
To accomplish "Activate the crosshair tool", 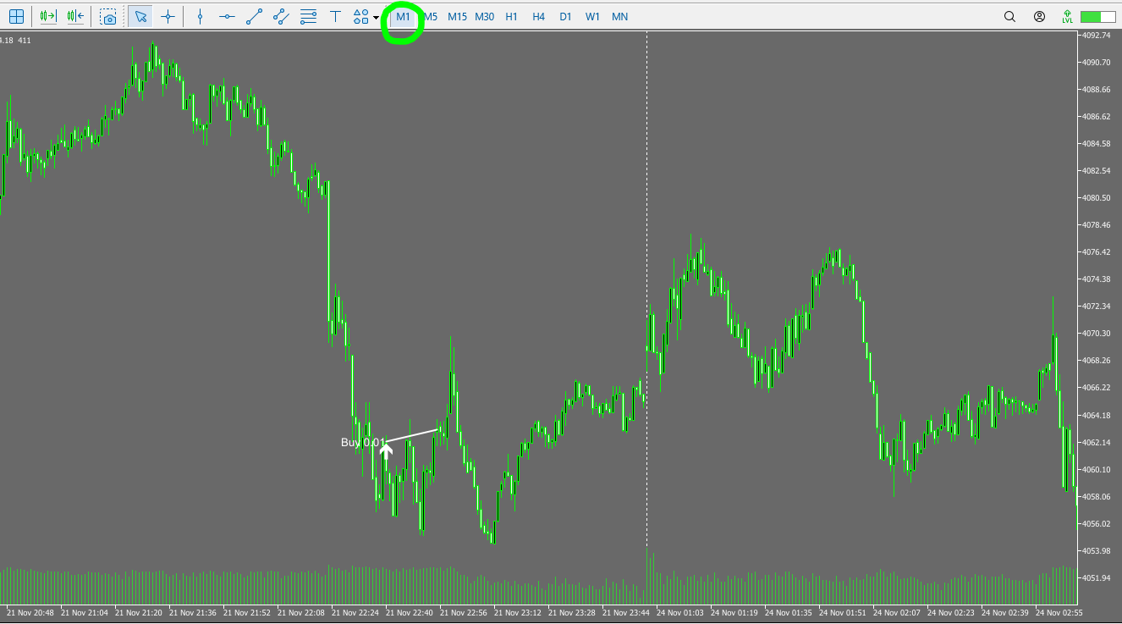I will [167, 16].
